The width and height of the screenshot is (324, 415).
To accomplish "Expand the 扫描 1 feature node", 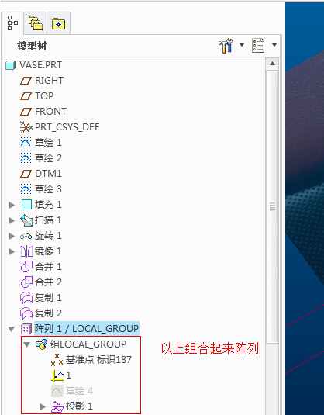I will coord(12,220).
